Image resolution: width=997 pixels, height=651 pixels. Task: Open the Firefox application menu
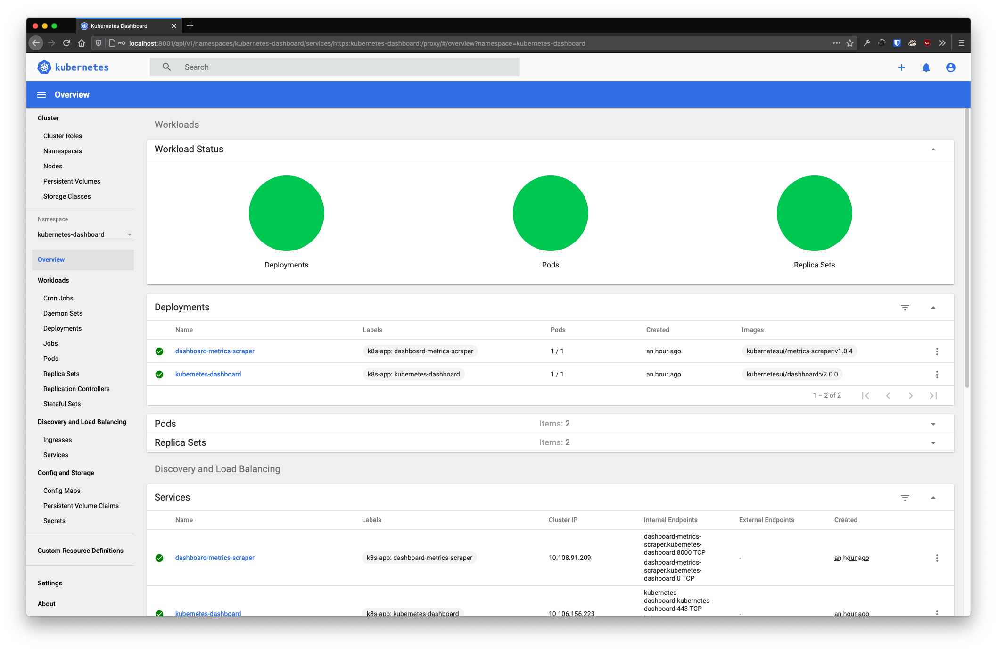pos(962,43)
